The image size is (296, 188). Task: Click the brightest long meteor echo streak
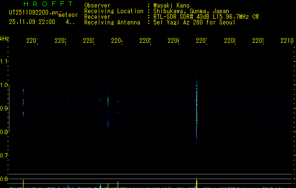pyautogui.click(x=197, y=108)
